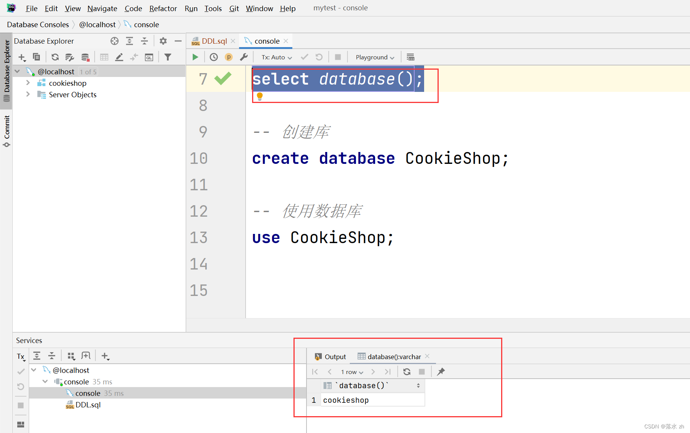Pin the database() result tab

[x=441, y=372]
